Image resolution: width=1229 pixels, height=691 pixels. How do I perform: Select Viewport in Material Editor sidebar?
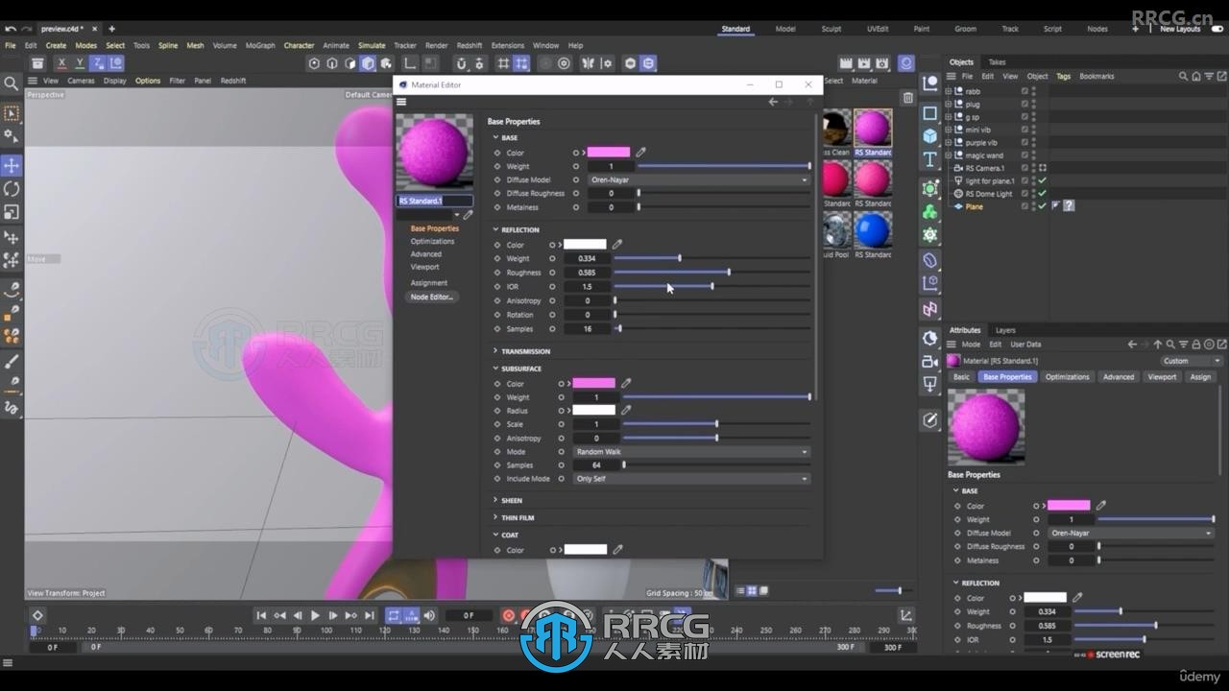pos(425,267)
